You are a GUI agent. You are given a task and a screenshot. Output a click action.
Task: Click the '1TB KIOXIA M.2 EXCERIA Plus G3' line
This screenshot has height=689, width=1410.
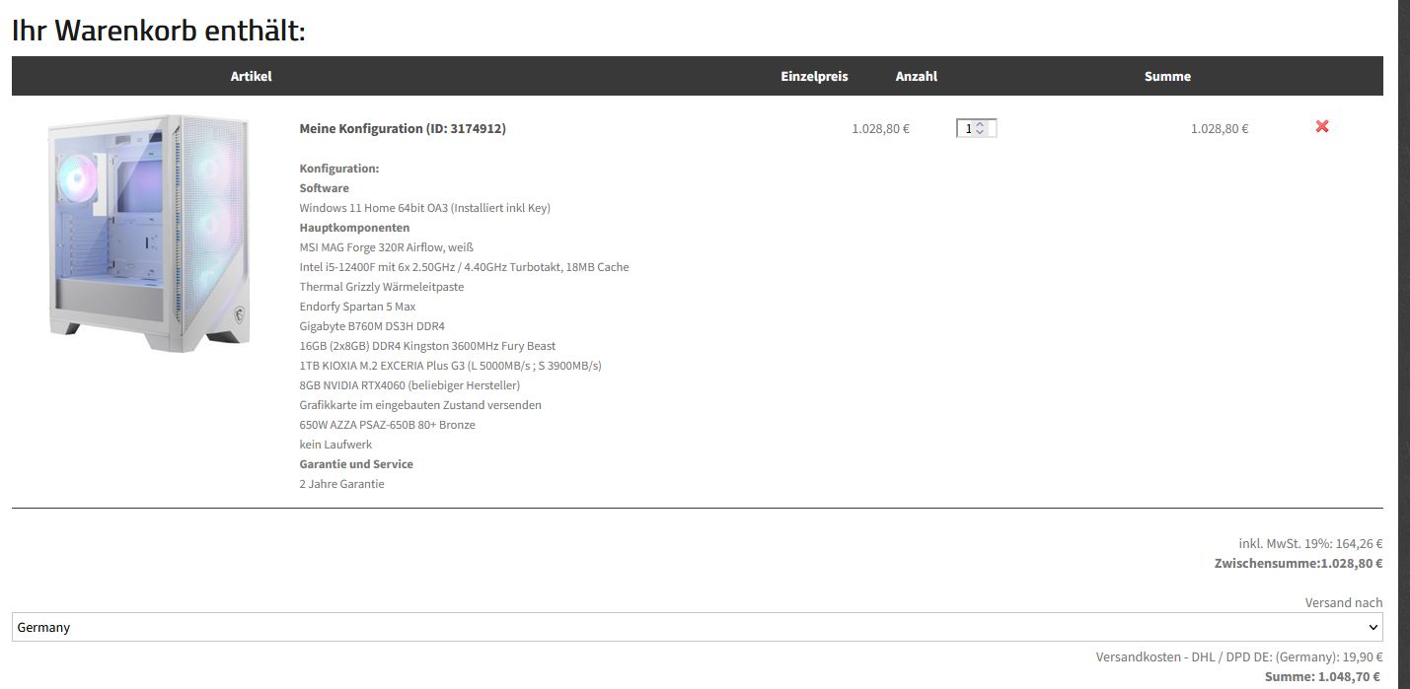451,366
